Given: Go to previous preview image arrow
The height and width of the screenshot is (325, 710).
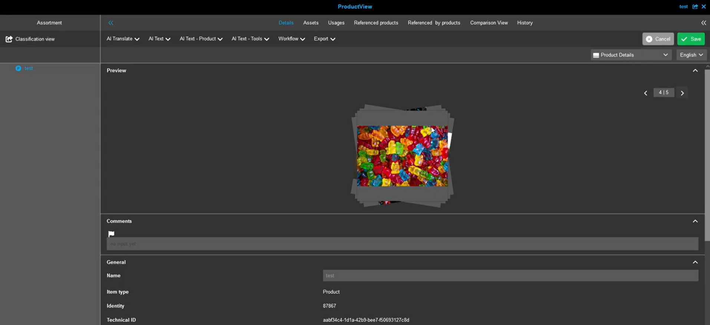Looking at the screenshot, I should pyautogui.click(x=645, y=93).
